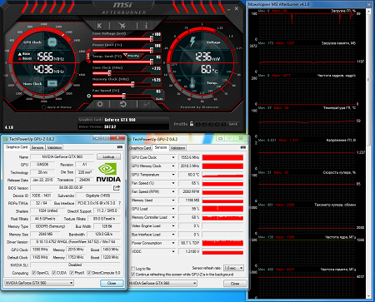Screen dimensions: 375x302
Task: Open the Memory Used sensor dropdown
Action: coord(173,201)
